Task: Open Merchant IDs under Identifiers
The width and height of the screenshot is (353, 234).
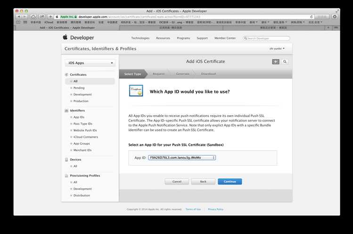Action: click(82, 150)
